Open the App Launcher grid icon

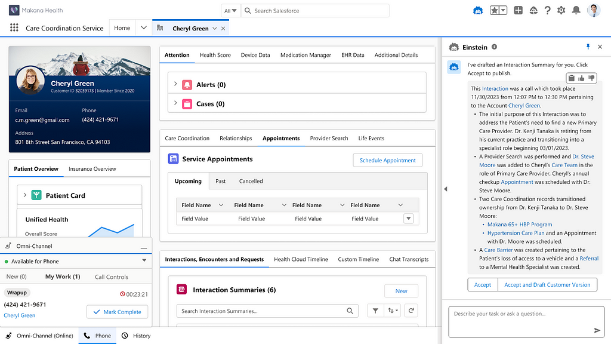point(14,27)
